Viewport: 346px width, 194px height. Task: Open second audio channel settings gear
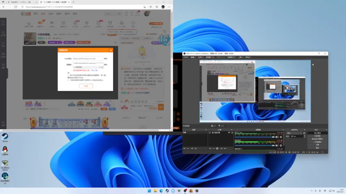[281, 145]
